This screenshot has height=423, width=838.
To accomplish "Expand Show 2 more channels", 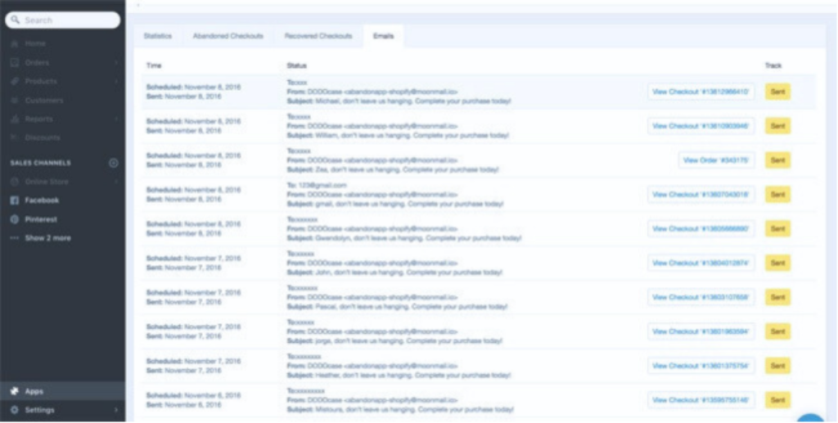I will [47, 238].
